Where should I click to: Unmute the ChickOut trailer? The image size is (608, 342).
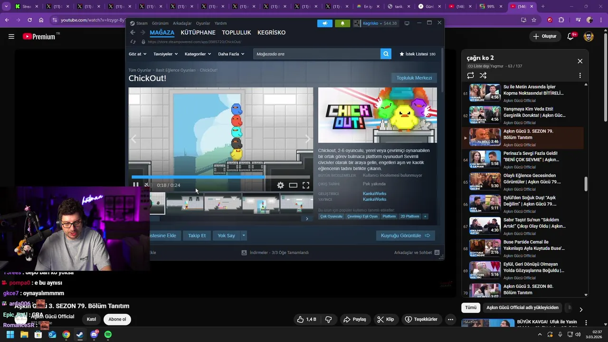tap(146, 185)
